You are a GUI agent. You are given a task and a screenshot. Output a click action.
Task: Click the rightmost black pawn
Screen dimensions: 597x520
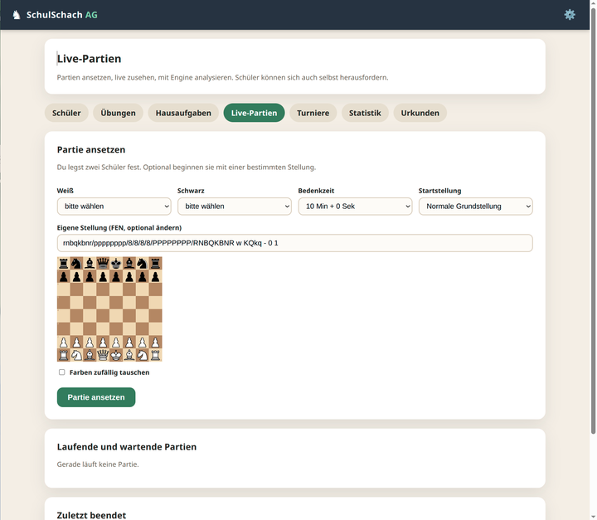(155, 276)
